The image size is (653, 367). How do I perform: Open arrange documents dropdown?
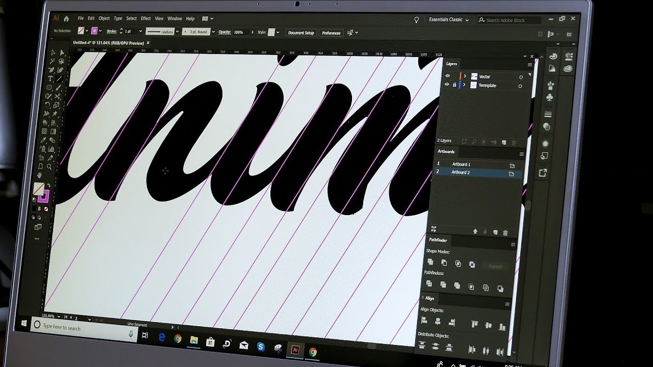(207, 19)
